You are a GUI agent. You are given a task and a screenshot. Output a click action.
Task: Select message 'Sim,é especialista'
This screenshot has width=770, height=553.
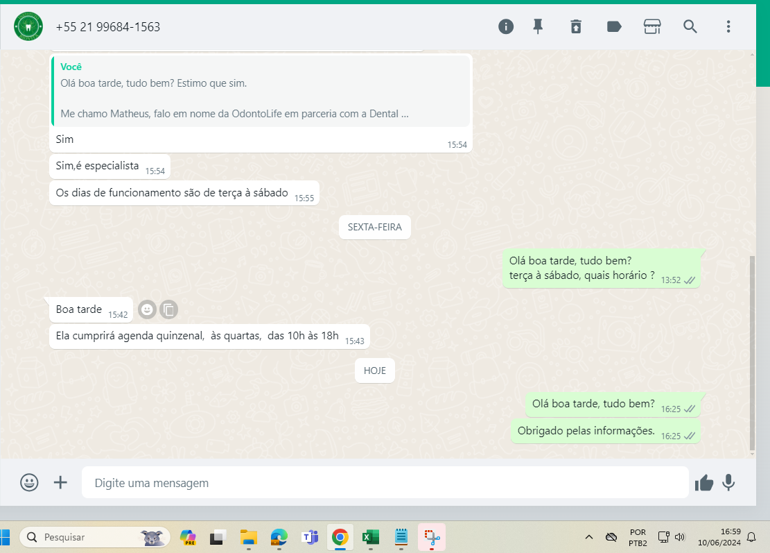pos(110,167)
